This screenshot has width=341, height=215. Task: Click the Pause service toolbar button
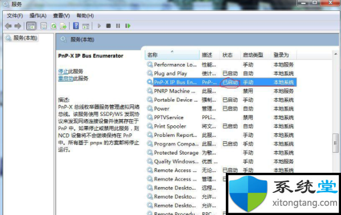pos(118,26)
